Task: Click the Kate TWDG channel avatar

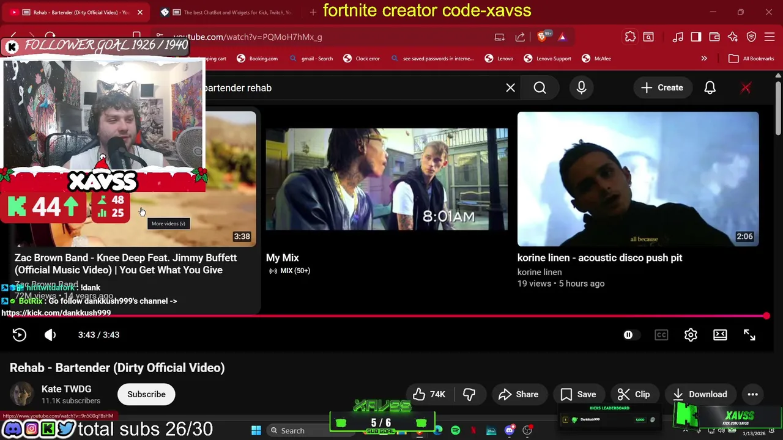Action: coord(22,395)
